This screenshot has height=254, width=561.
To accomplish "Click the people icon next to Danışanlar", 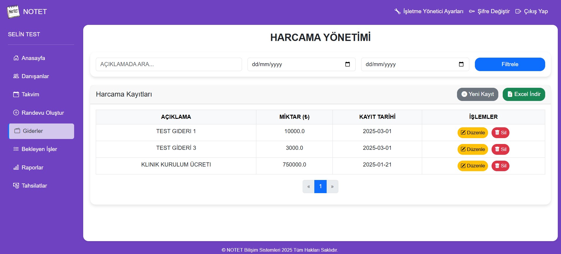I will click(x=16, y=76).
